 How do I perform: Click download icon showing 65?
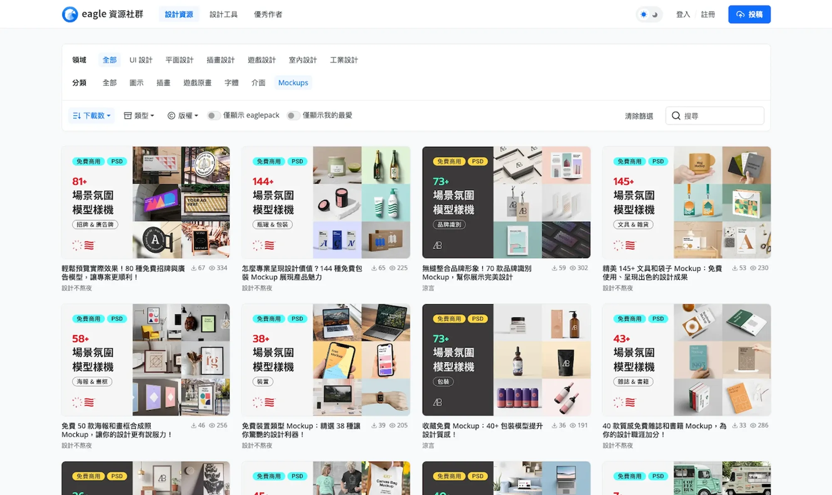(x=374, y=268)
